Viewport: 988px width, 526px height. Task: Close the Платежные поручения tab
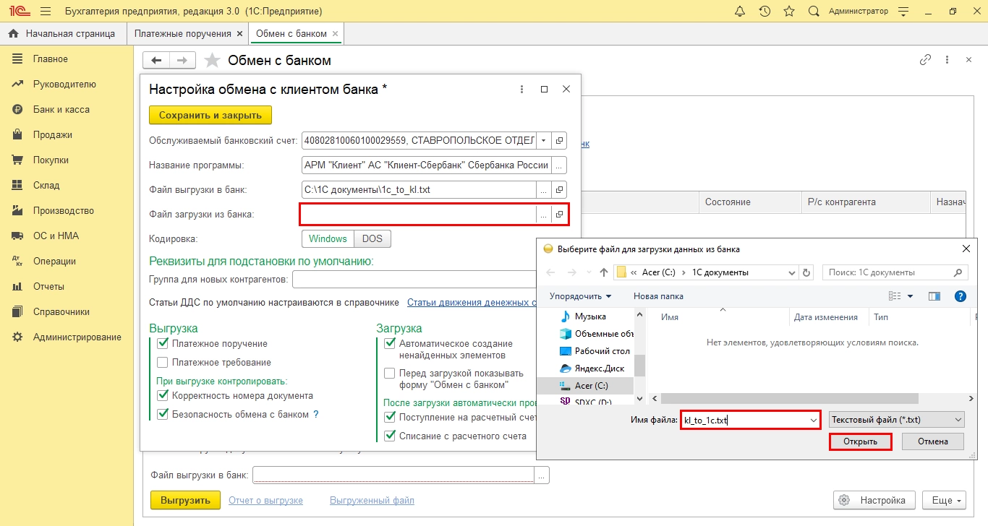click(239, 34)
